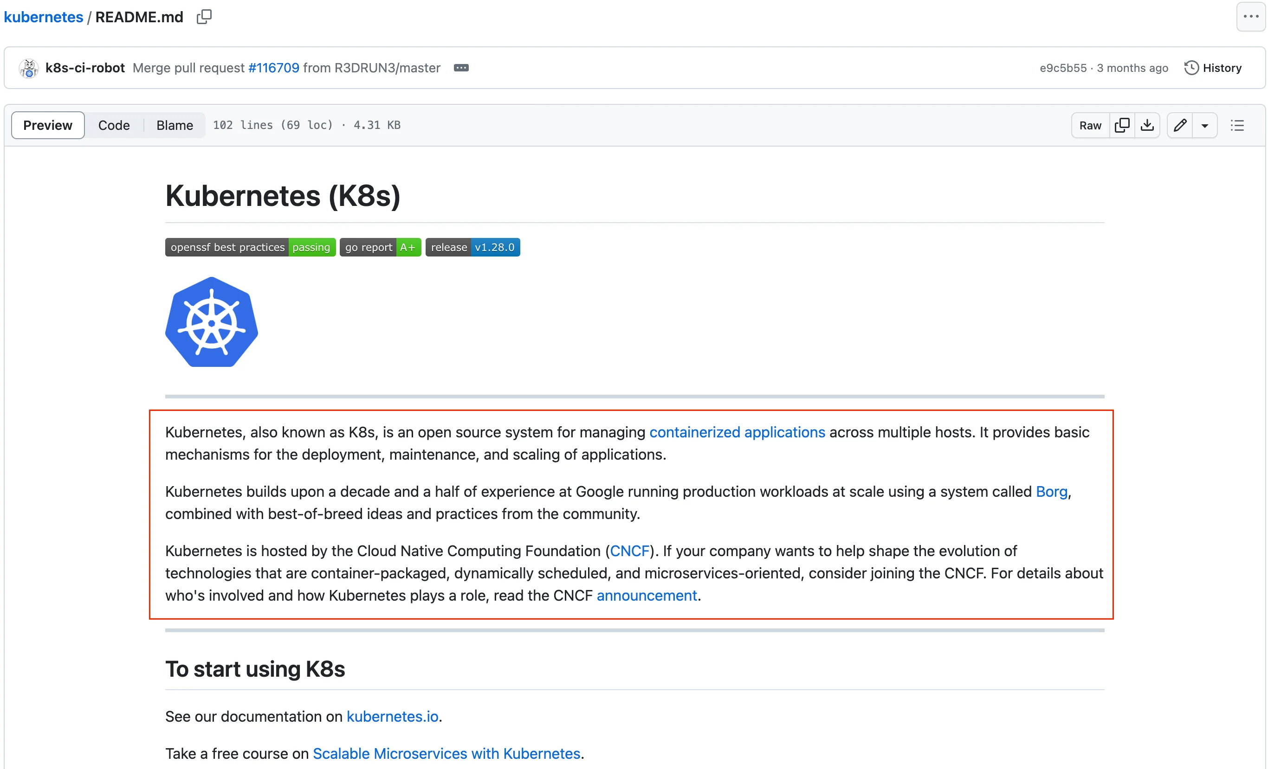This screenshot has height=769, width=1268.
Task: Open edit options dropdown arrow
Action: coord(1205,126)
